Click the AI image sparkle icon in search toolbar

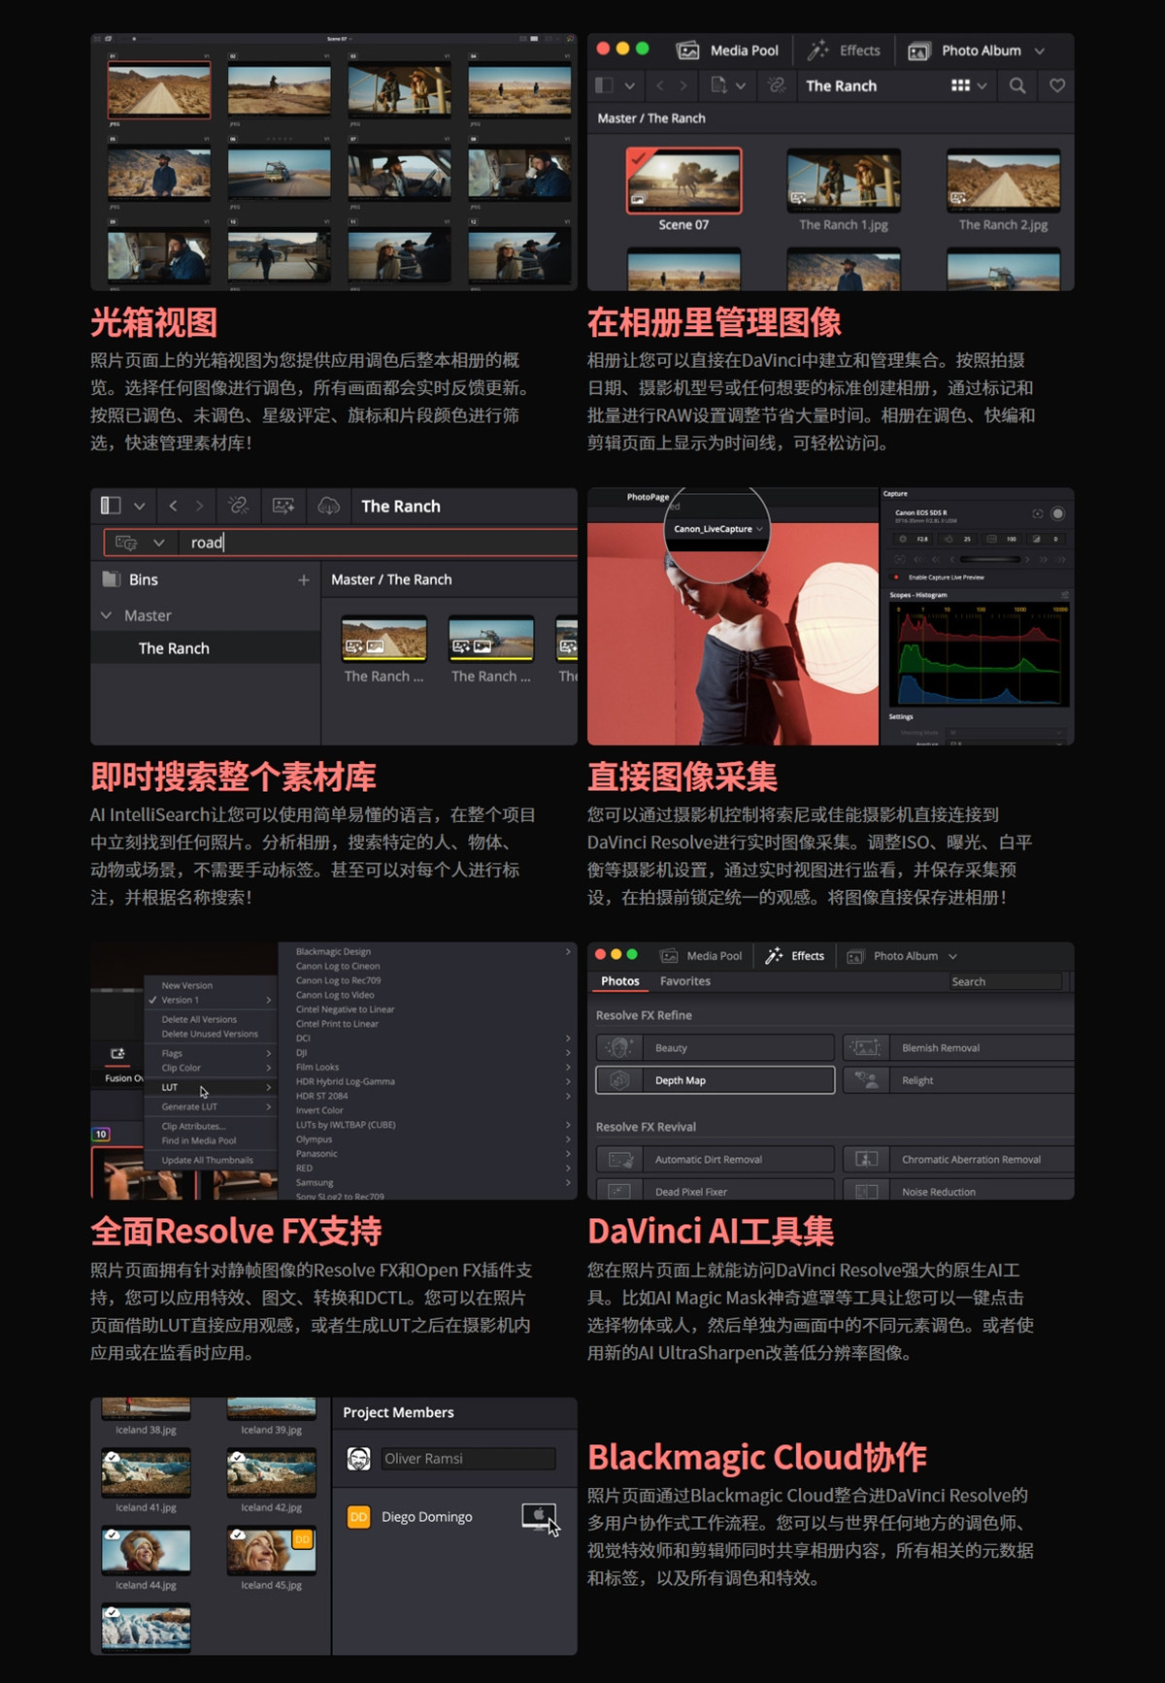283,506
